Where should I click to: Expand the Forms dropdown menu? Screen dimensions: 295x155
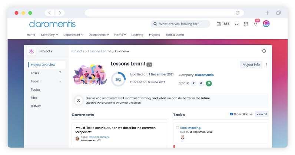(120, 35)
